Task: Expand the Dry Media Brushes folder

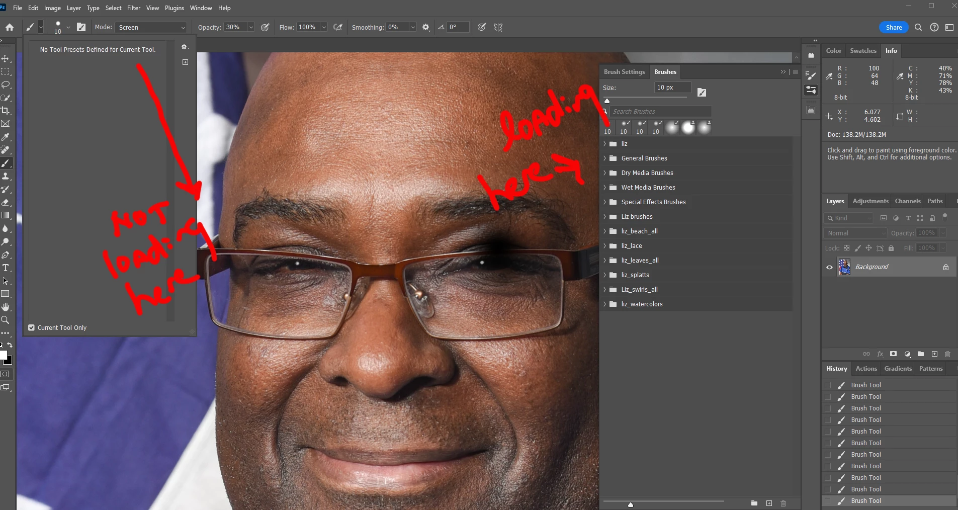Action: [x=605, y=173]
